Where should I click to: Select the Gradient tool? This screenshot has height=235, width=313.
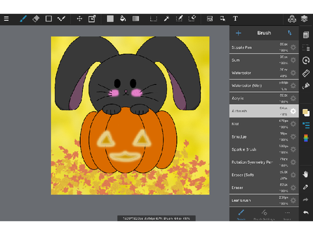(136, 19)
